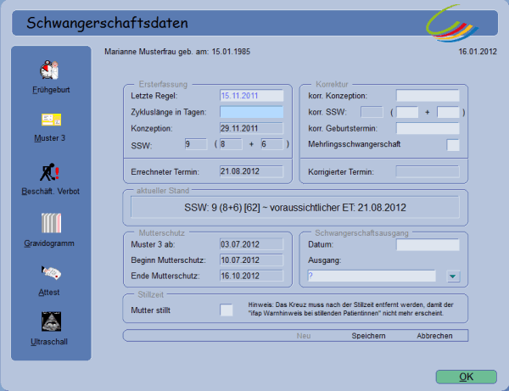Screen dimensions: 509x391
Task: Click the Mehrlingsschwangerschaft label
Action: (354, 144)
